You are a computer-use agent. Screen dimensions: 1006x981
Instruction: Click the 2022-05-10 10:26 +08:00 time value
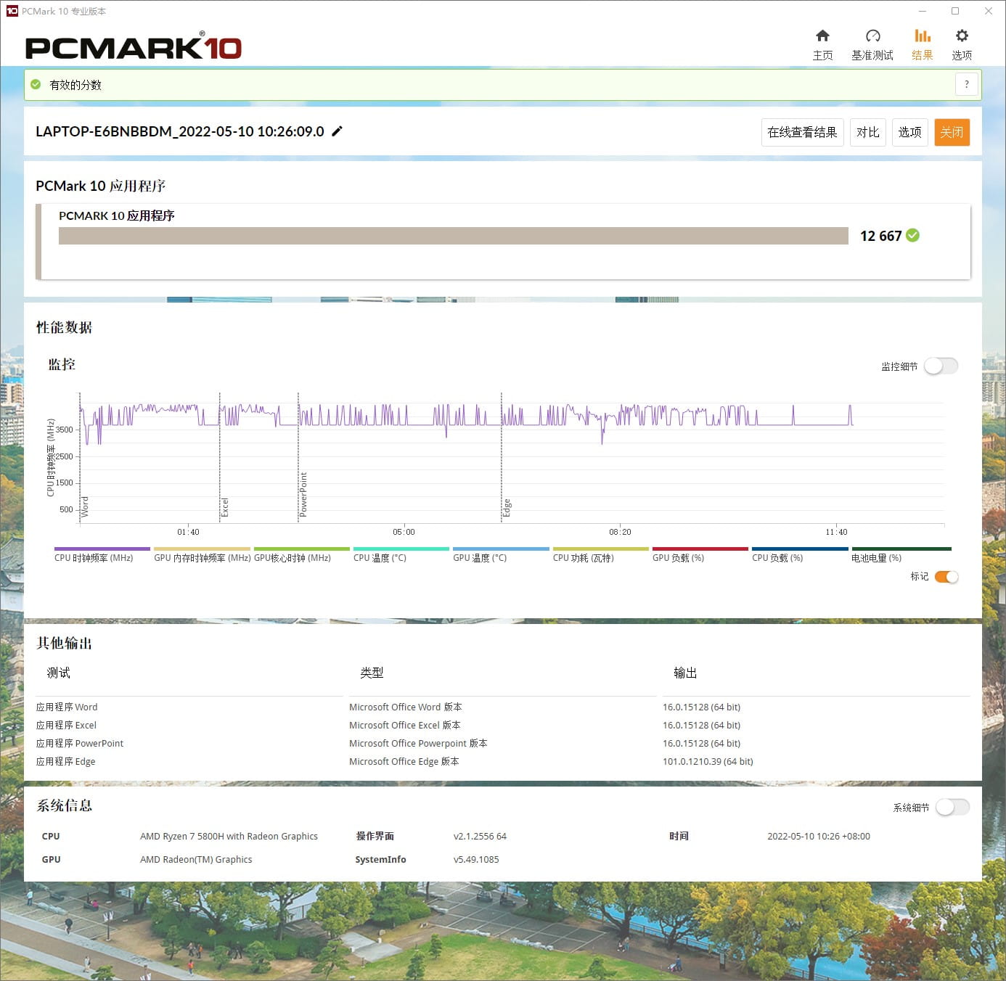point(819,836)
